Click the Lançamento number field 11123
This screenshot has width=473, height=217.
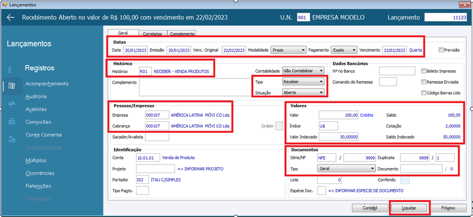pyautogui.click(x=446, y=18)
